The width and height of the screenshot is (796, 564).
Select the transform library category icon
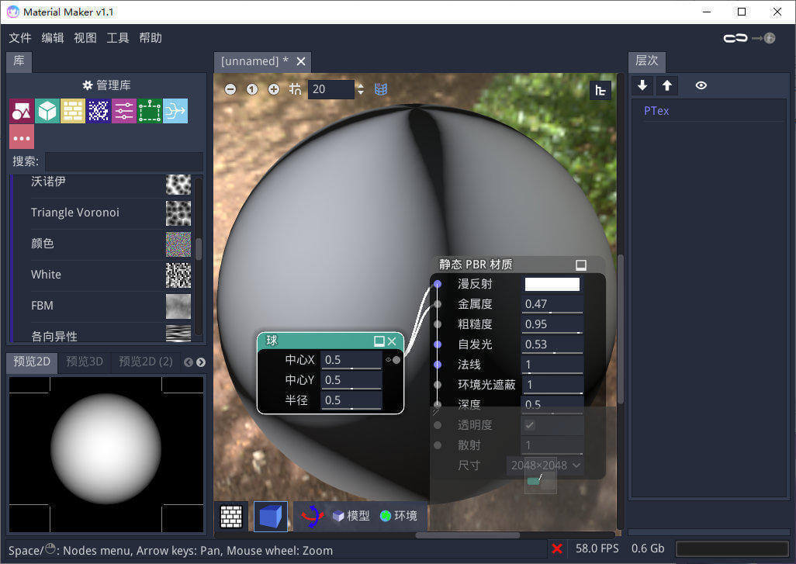(x=150, y=111)
